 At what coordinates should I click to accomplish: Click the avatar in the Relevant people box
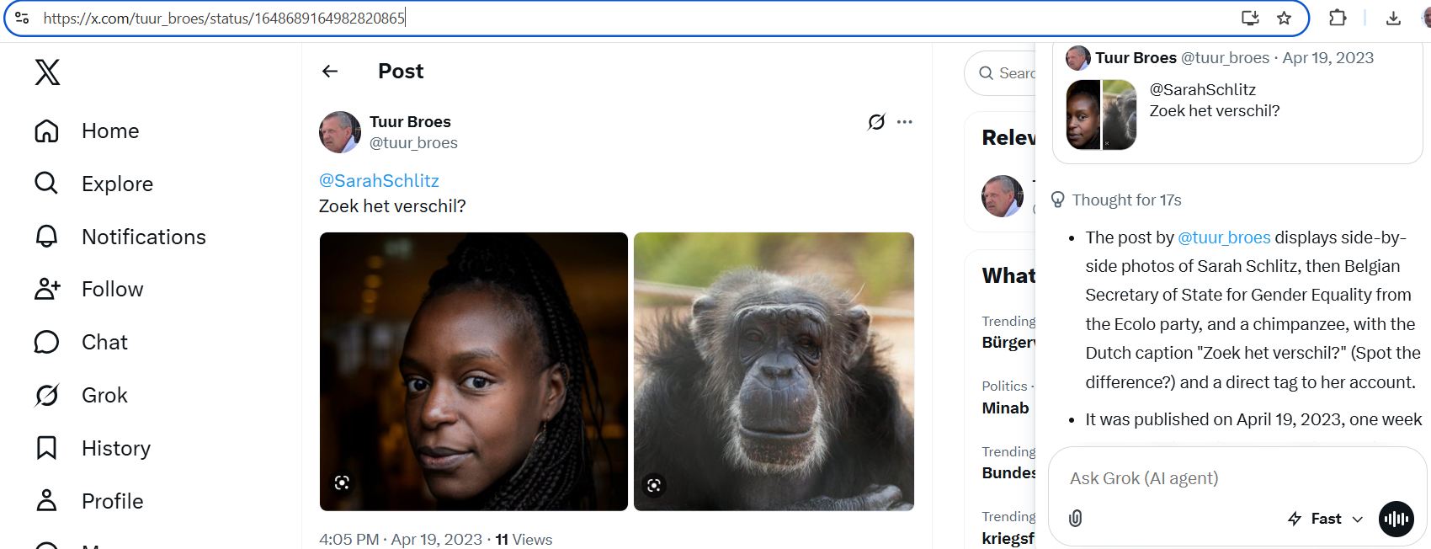1003,195
